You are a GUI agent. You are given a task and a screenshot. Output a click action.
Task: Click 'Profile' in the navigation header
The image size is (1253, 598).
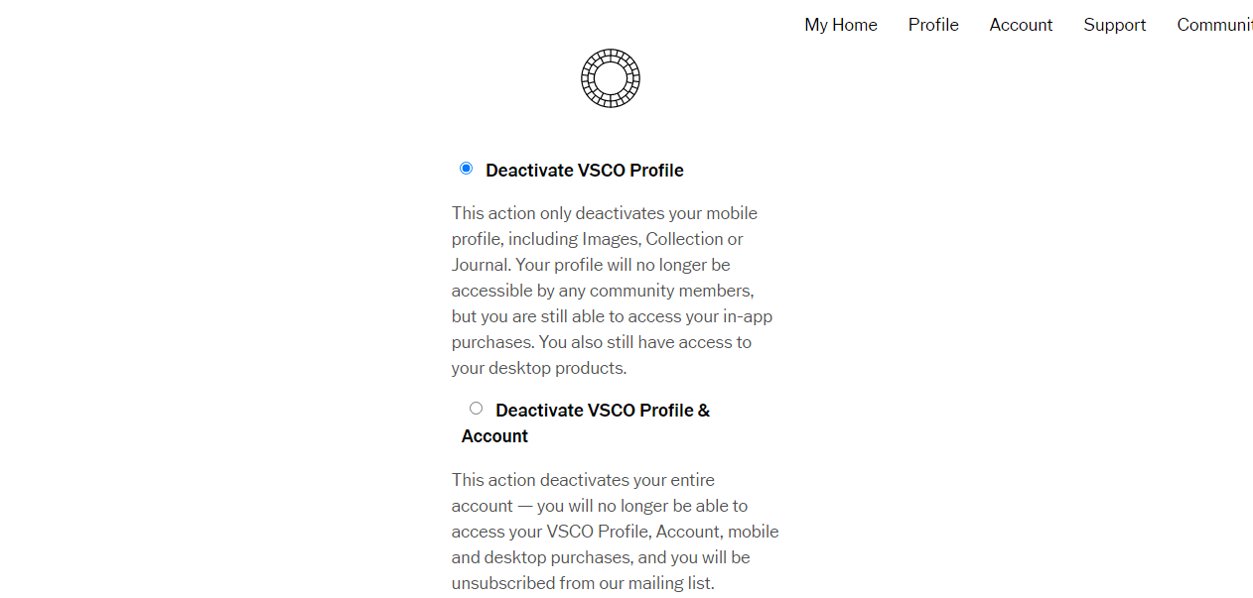932,25
